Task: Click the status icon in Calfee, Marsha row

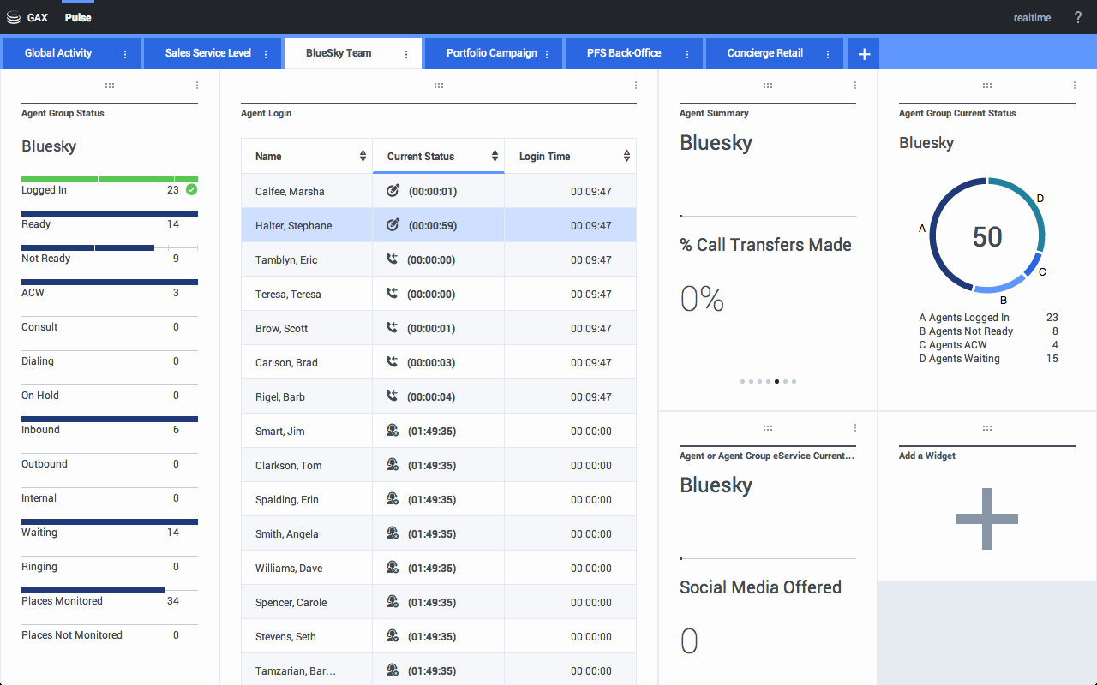Action: [x=393, y=191]
